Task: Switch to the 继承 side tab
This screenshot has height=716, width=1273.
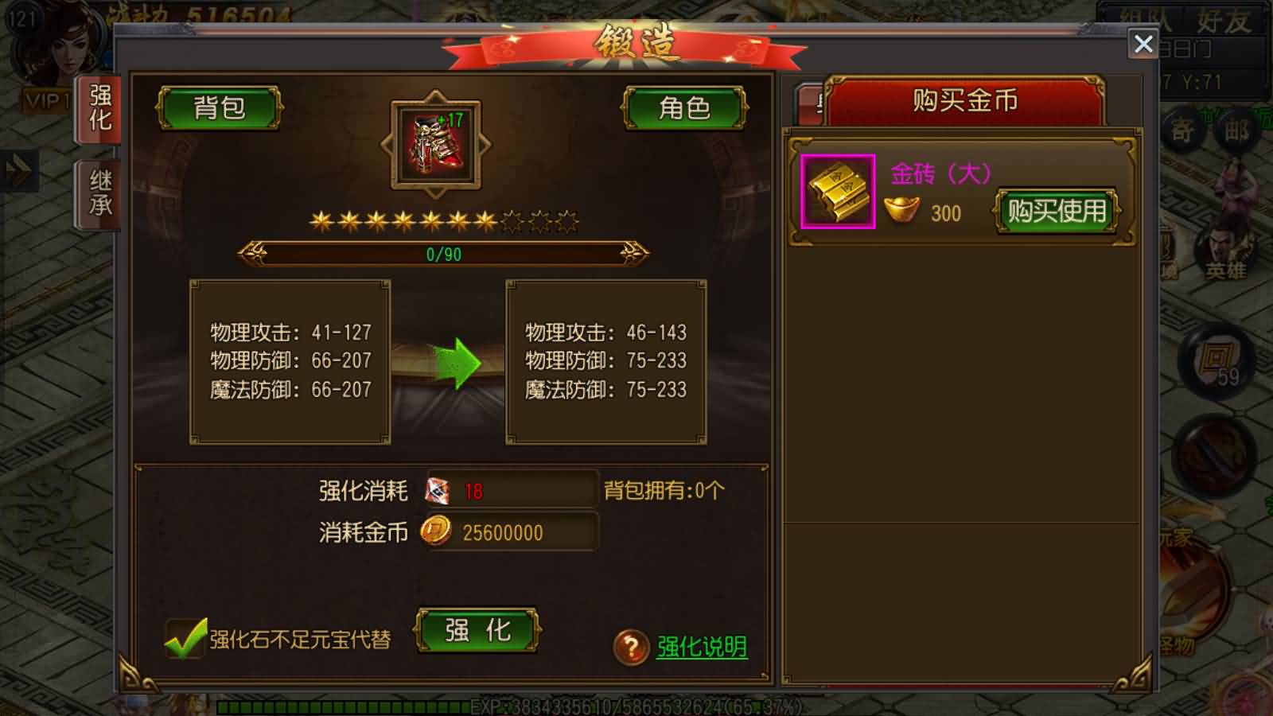Action: (x=99, y=193)
